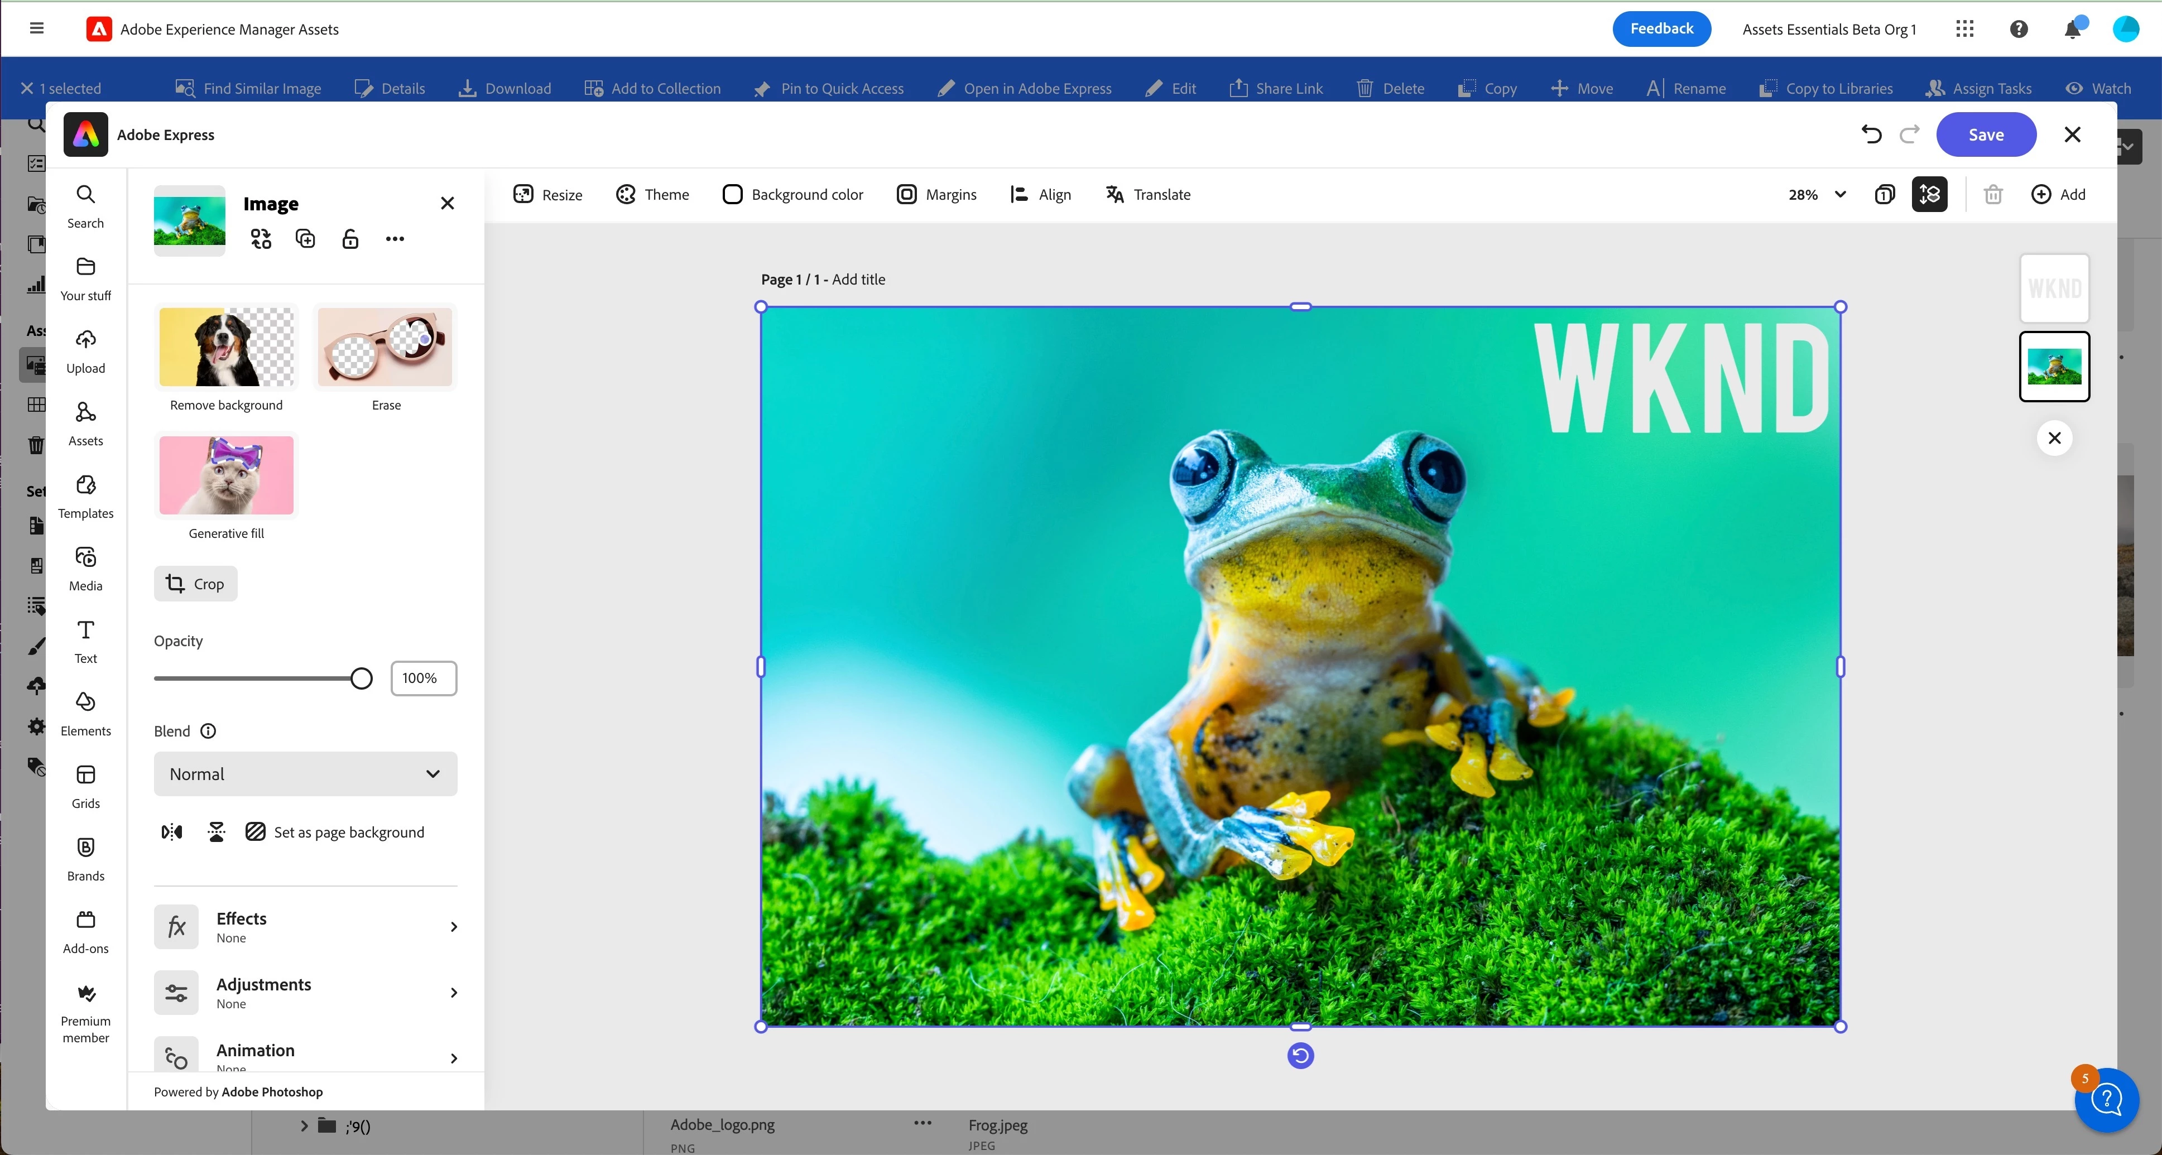The height and width of the screenshot is (1155, 2162).
Task: Click the Save button
Action: coord(1986,134)
